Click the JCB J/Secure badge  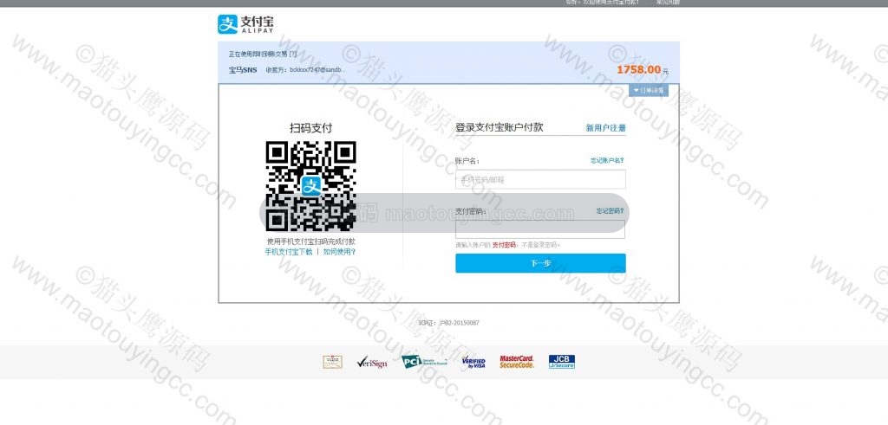[562, 362]
